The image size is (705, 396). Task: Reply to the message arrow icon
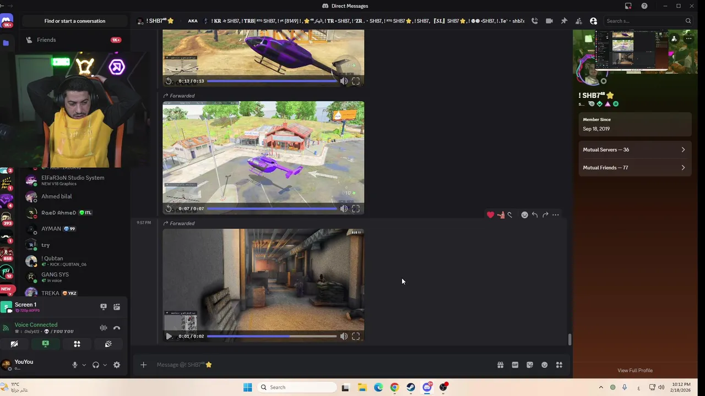(x=535, y=215)
